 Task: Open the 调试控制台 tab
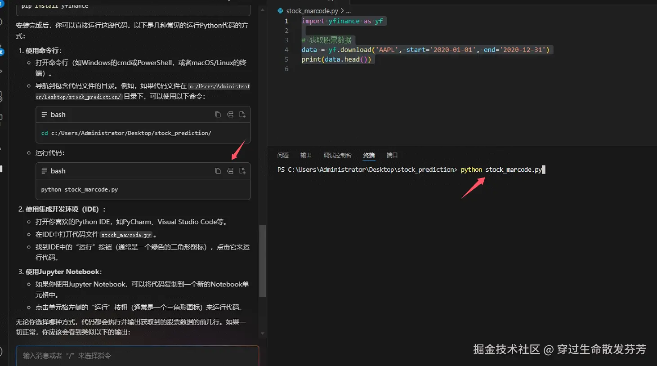click(337, 155)
